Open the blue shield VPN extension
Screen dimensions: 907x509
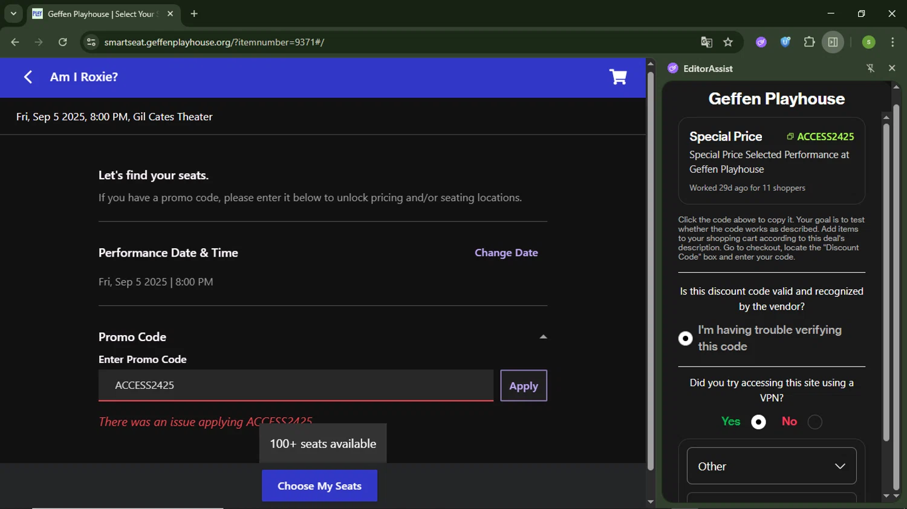[785, 42]
